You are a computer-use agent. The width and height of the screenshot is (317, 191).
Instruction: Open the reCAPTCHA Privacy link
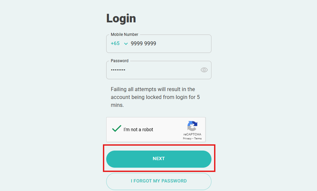[x=187, y=138]
